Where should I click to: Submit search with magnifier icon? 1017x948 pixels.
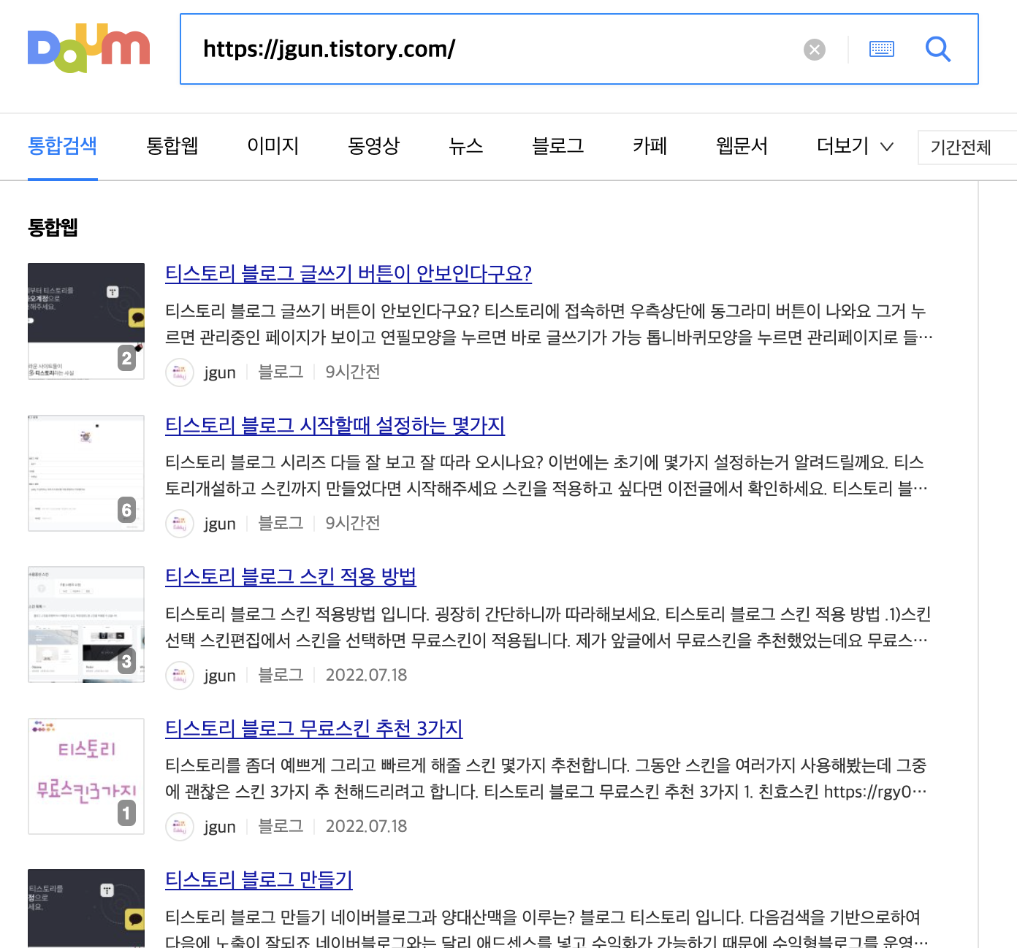click(x=938, y=49)
